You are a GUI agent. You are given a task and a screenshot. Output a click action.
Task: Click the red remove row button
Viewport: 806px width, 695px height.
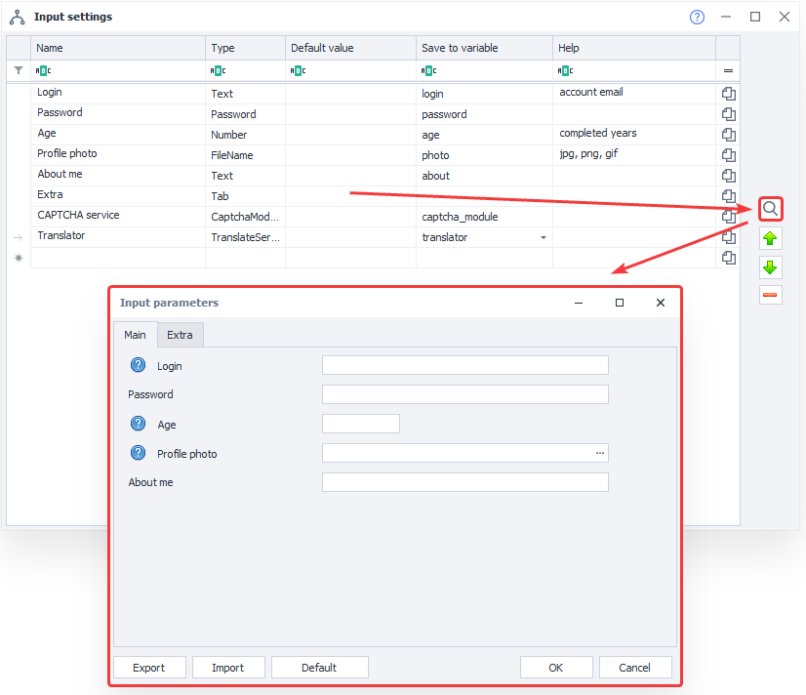coord(771,295)
